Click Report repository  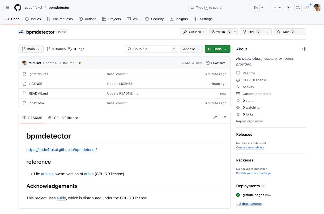249,121
